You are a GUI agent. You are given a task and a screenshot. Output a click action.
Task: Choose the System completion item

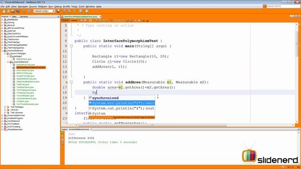tap(122, 114)
